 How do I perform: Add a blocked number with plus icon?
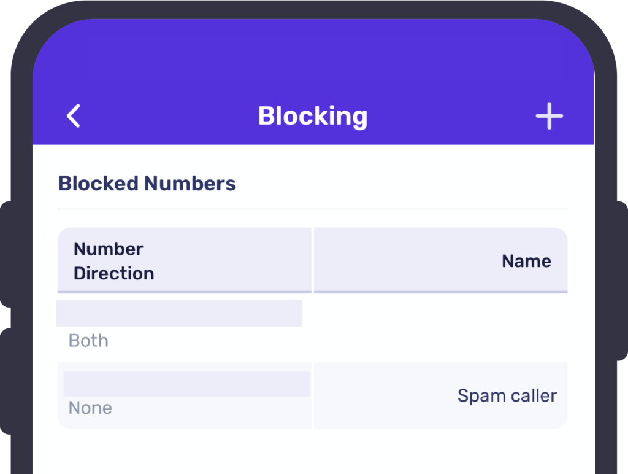(549, 116)
